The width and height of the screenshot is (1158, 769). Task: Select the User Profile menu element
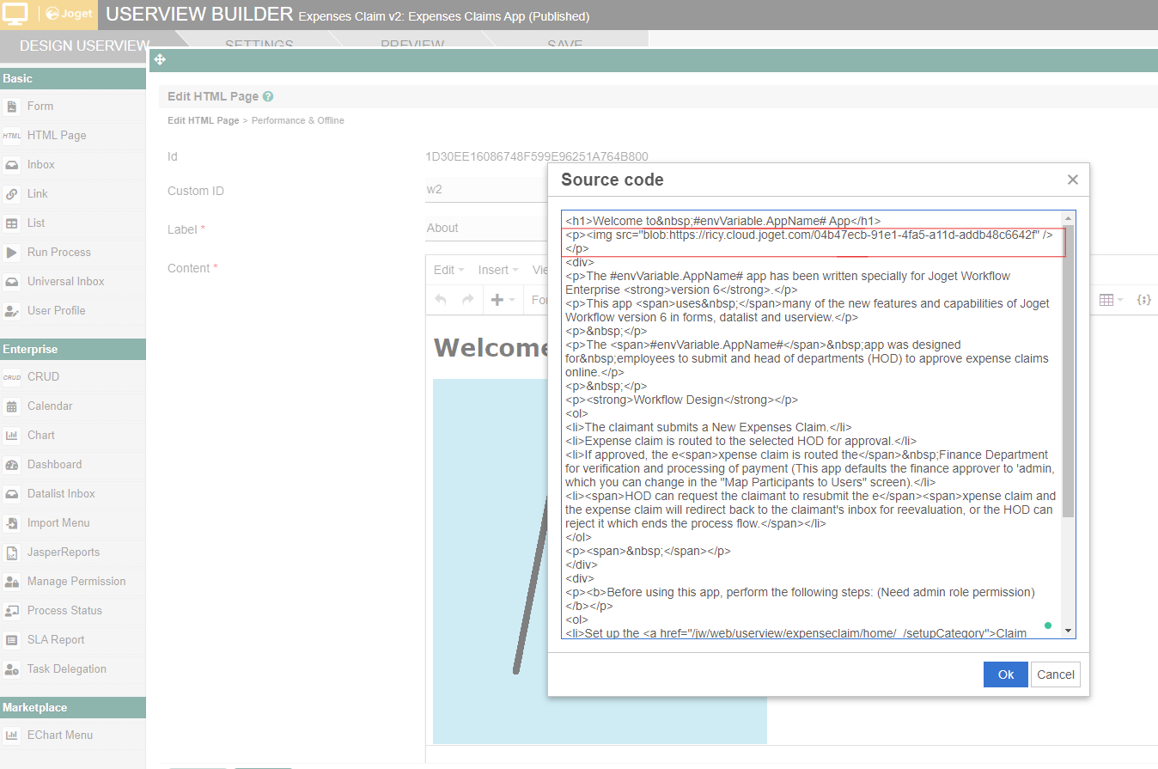73,311
